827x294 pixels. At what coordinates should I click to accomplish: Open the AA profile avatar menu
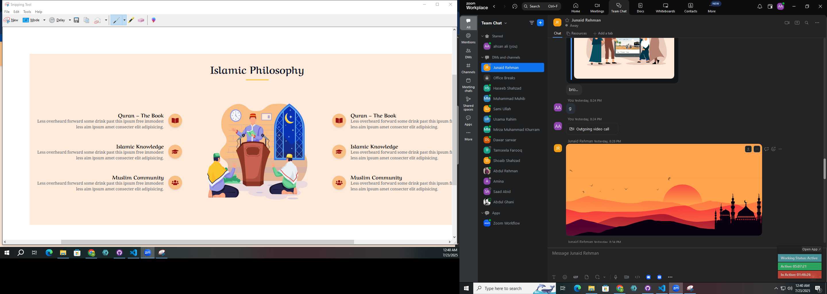[x=780, y=6]
